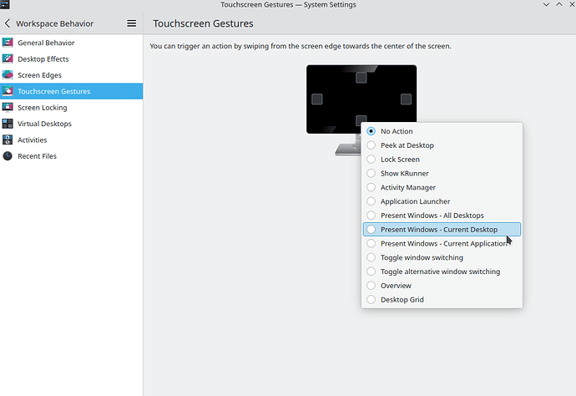This screenshot has width=576, height=396.
Task: Click the right edge trigger on monitor preview
Action: (x=406, y=99)
